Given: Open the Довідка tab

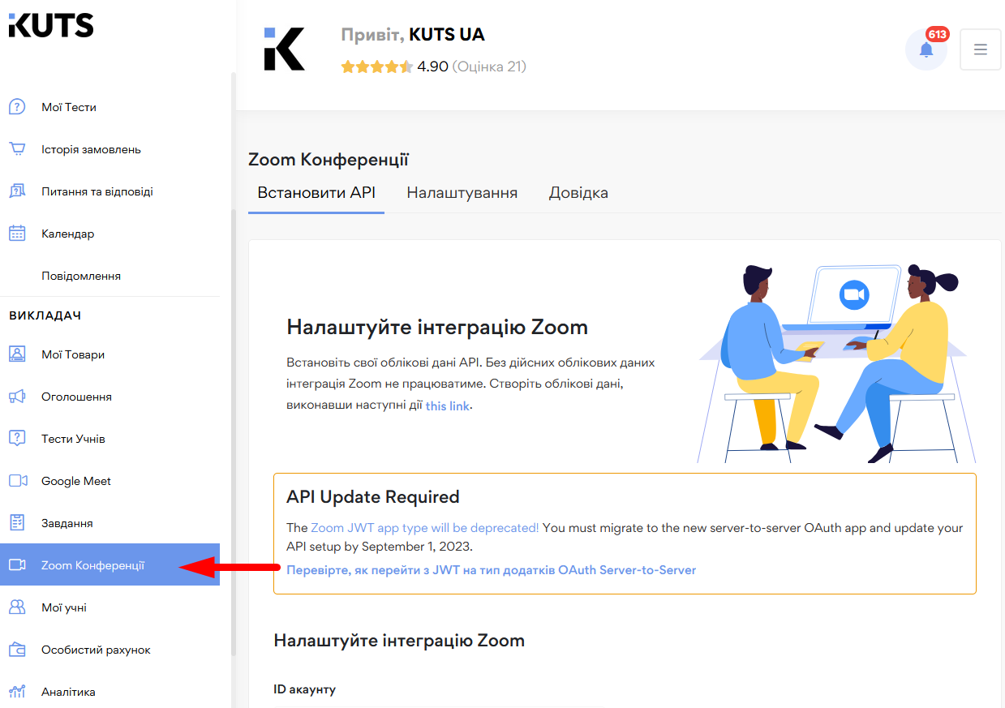Looking at the screenshot, I should click(x=578, y=192).
